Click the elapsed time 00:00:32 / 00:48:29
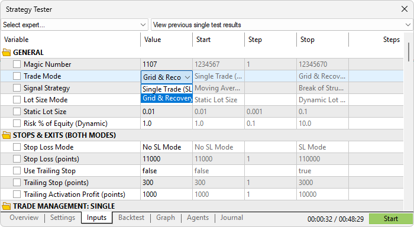This screenshot has height=227, width=414. [335, 219]
